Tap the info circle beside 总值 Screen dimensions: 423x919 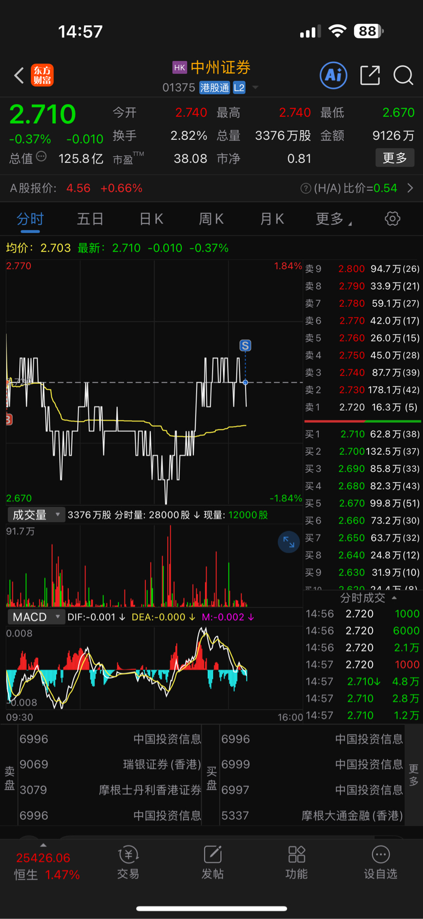(x=41, y=157)
